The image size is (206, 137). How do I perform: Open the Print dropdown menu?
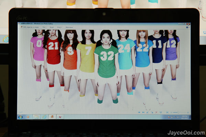(x=59, y=27)
